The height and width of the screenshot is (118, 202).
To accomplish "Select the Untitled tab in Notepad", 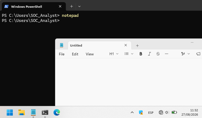I will point(100,45).
